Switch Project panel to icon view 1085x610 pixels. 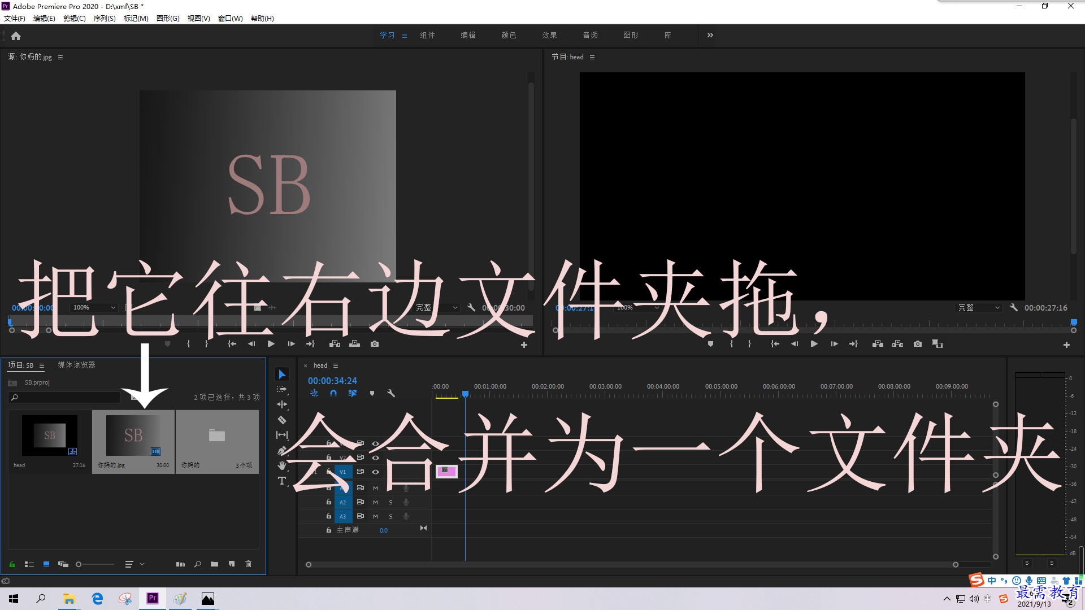(x=46, y=564)
